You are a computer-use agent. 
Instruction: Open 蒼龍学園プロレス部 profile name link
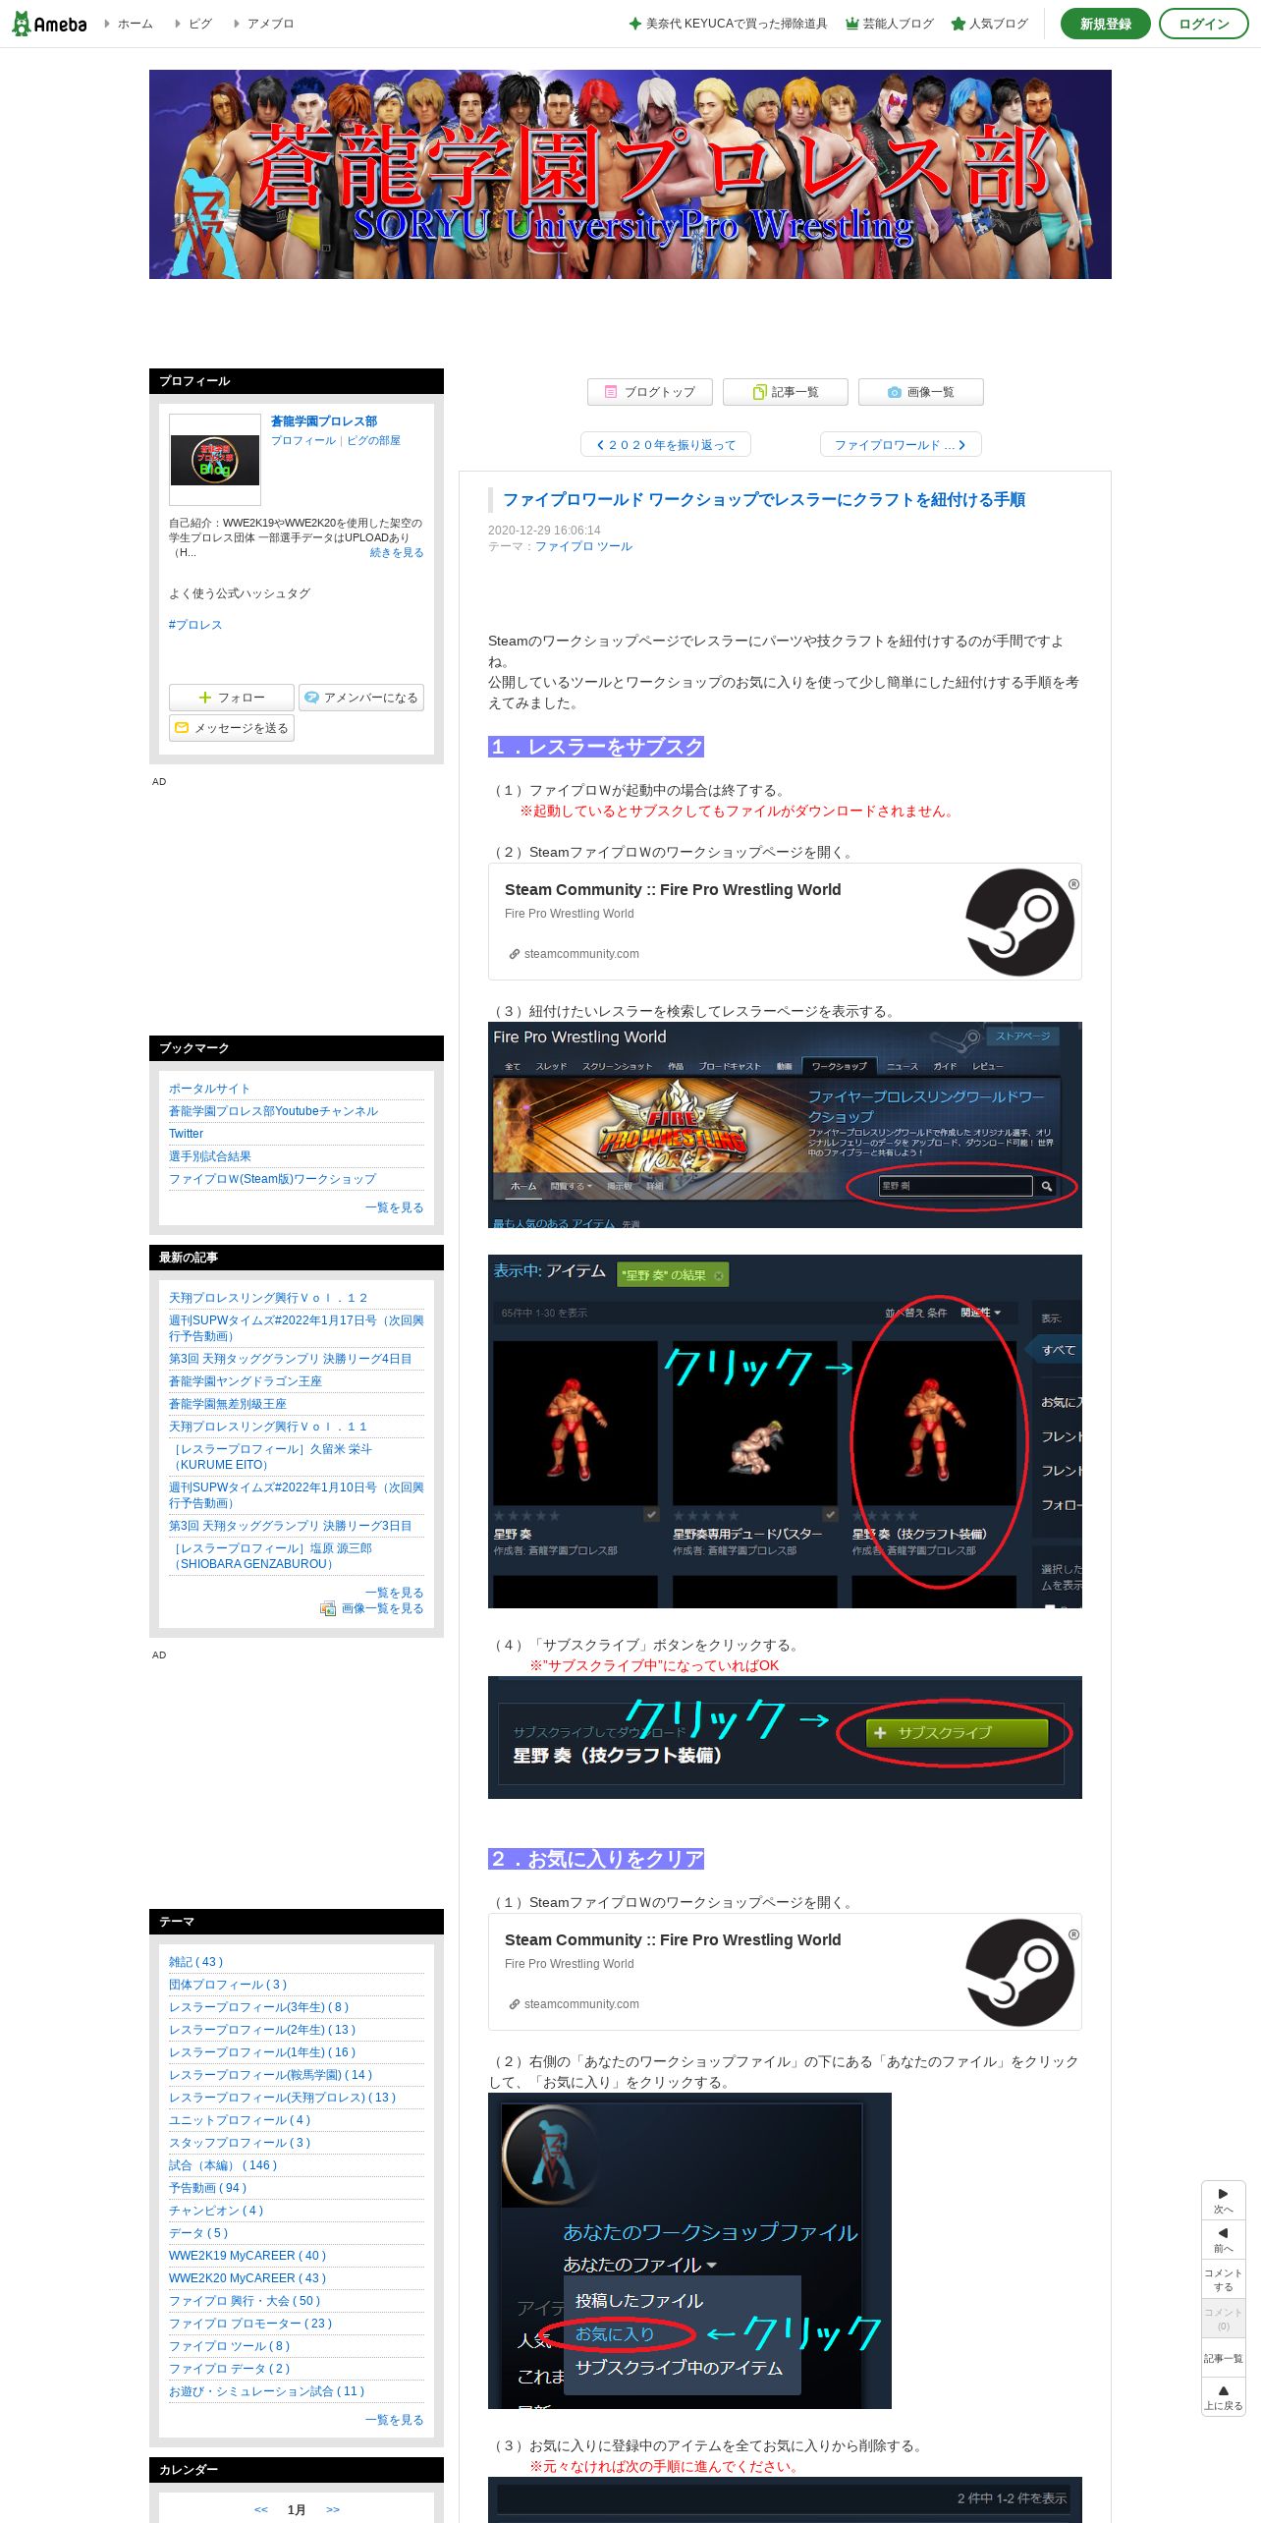coord(324,421)
